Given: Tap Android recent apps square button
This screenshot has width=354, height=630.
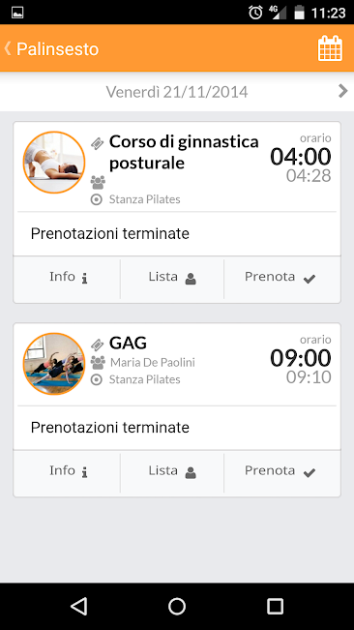Looking at the screenshot, I should 275,606.
